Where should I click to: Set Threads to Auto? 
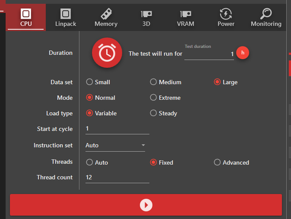point(90,162)
